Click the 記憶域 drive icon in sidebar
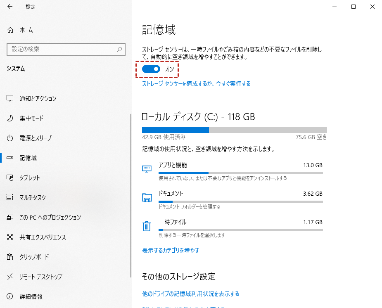This screenshot has width=382, height=308. pos(10,158)
